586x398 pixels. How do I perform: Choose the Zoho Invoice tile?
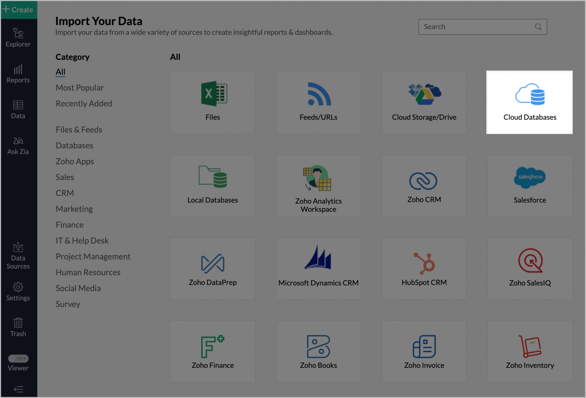tap(424, 351)
